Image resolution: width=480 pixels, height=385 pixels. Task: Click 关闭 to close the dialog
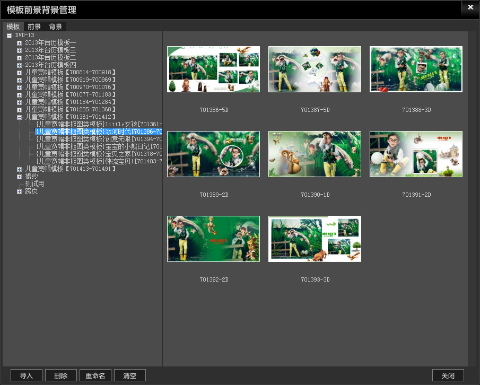click(448, 375)
